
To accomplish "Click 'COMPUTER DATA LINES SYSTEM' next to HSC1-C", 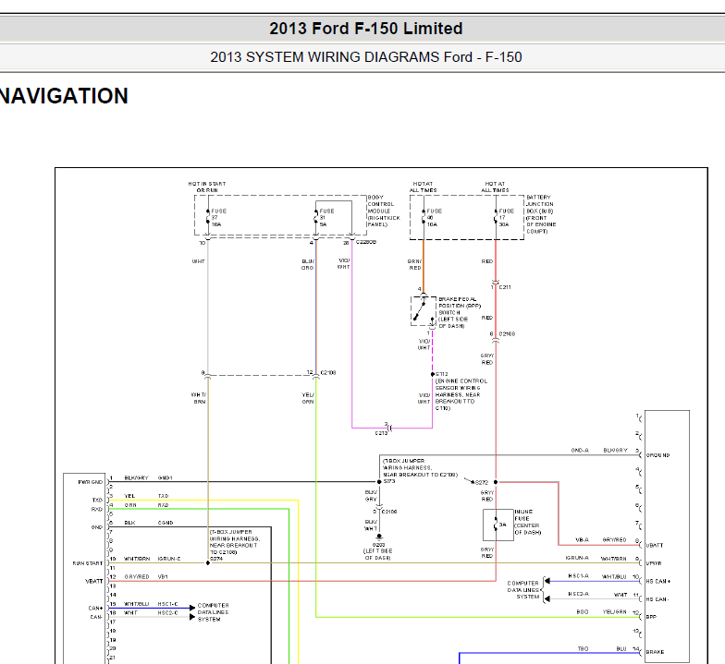I will point(213,612).
